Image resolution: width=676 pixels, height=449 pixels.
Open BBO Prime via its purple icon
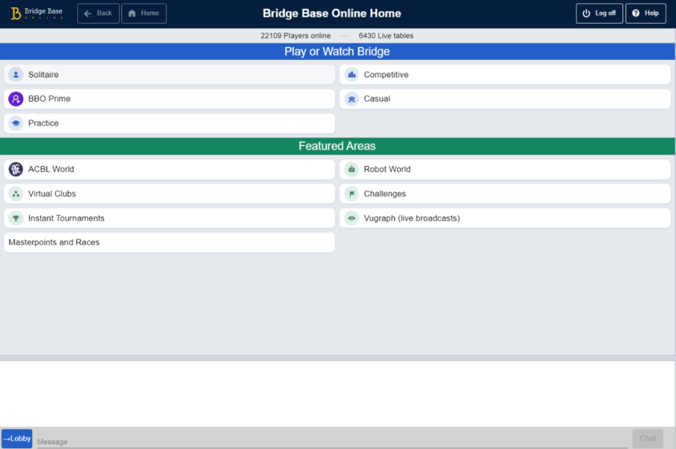click(15, 99)
